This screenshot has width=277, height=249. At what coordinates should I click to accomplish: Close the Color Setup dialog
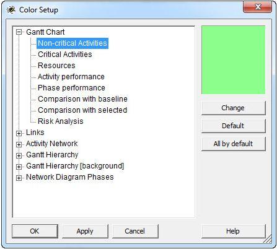point(257,7)
